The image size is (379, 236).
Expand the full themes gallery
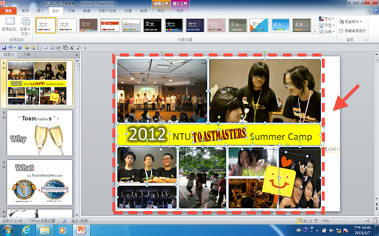(x=315, y=31)
